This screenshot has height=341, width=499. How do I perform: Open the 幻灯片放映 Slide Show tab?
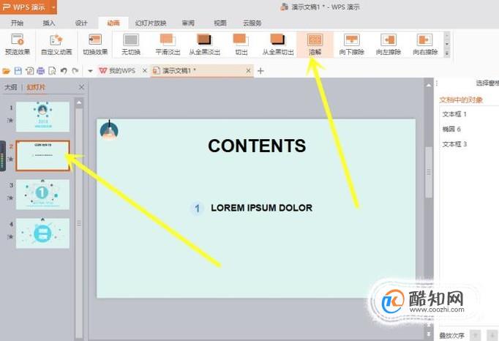click(x=151, y=23)
